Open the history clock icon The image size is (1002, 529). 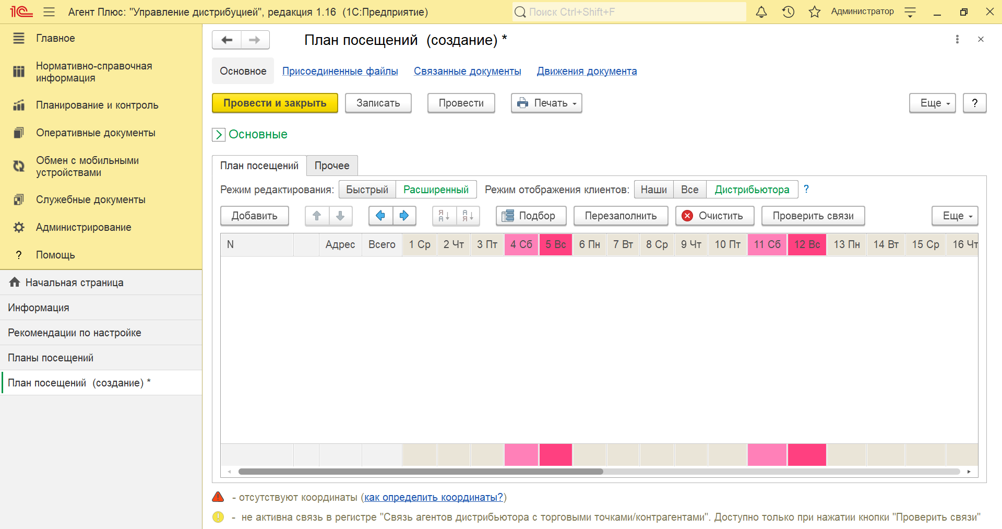pos(788,12)
